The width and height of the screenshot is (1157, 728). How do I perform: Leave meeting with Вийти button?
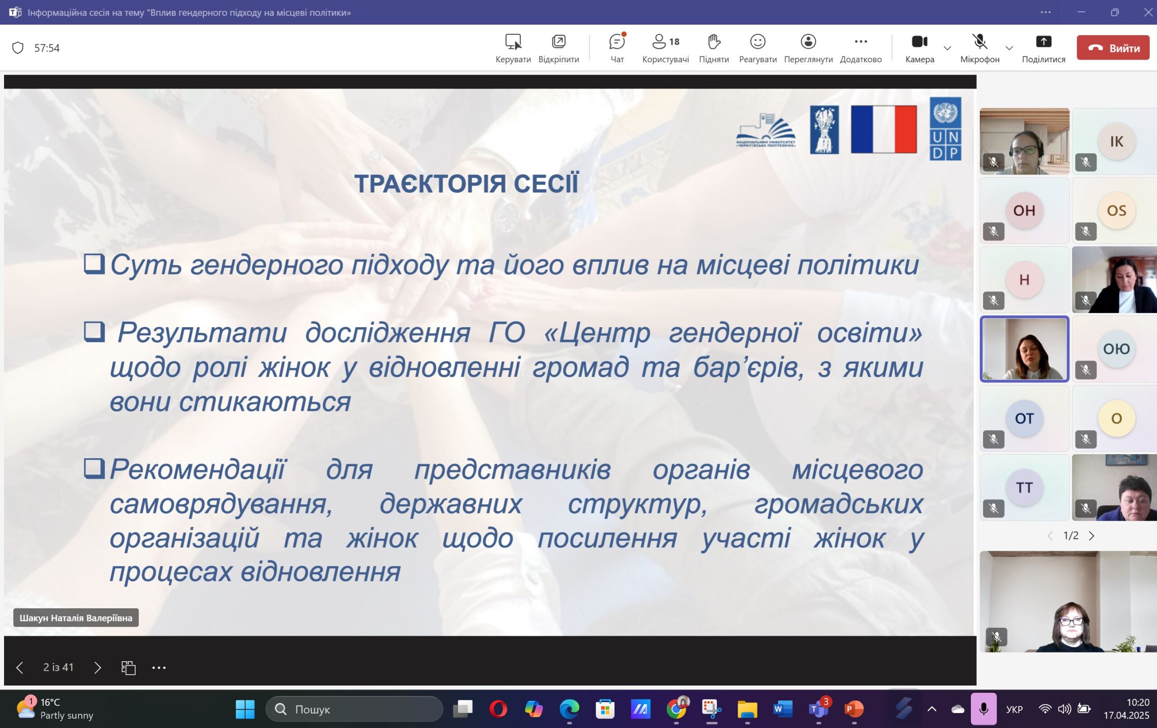1113,47
